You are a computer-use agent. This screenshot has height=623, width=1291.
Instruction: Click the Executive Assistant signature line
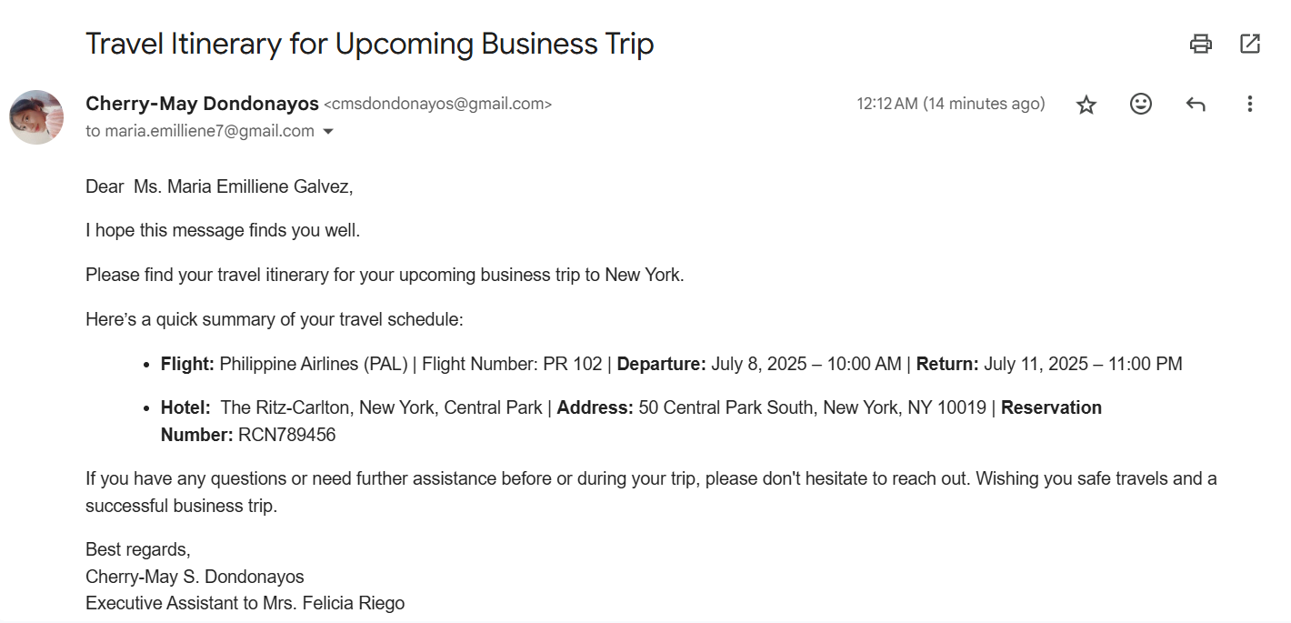(x=245, y=603)
